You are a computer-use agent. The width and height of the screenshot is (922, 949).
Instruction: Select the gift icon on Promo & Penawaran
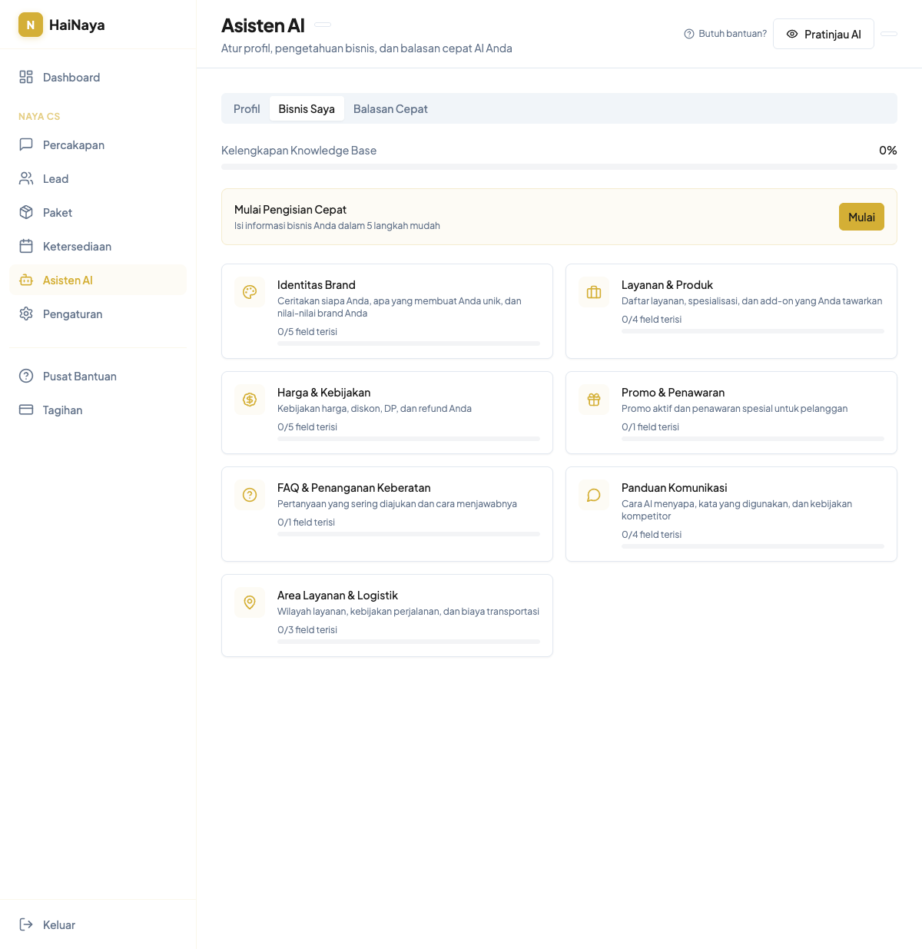coord(594,400)
